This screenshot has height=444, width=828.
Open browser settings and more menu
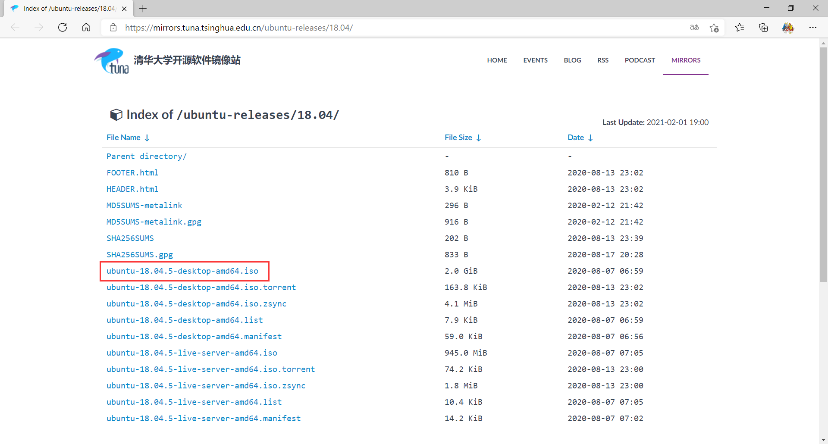pyautogui.click(x=813, y=28)
